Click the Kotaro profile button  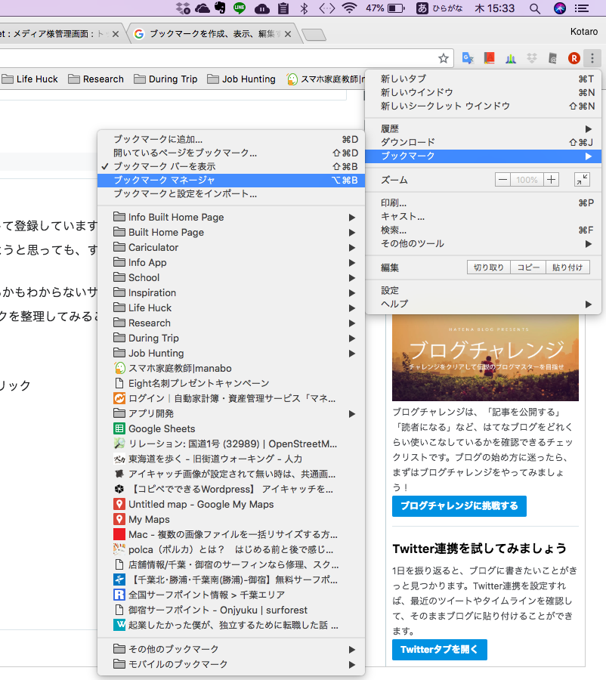pos(584,32)
